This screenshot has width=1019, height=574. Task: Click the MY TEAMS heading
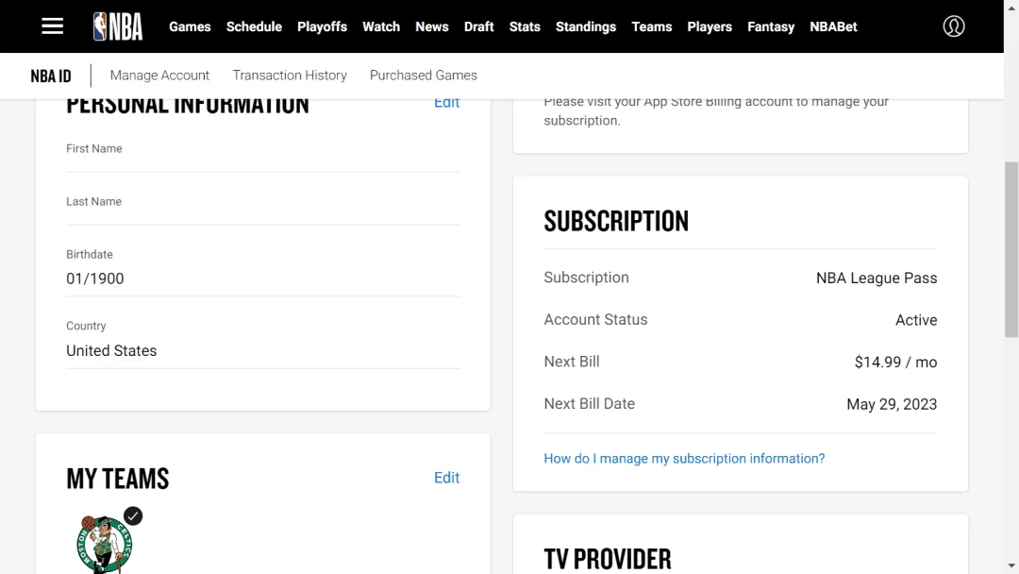click(118, 479)
